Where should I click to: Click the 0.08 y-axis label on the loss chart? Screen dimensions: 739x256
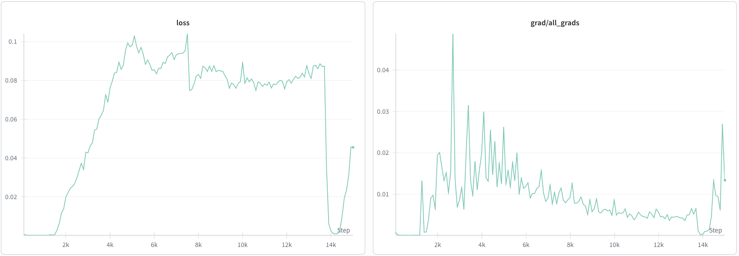[x=11, y=81]
